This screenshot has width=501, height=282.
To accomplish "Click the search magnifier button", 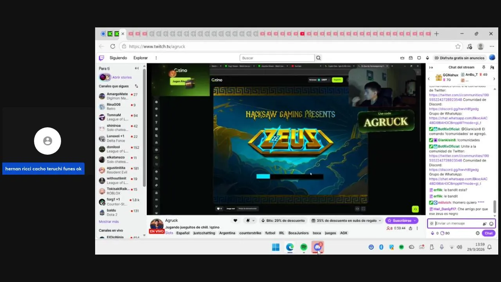I will coord(319,58).
